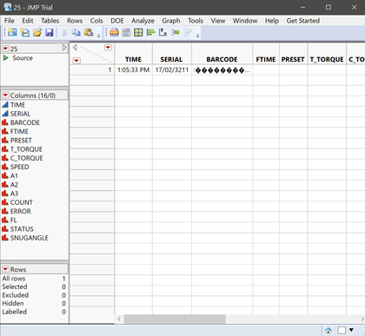Click the Source table script label
The height and width of the screenshot is (336, 365).
(x=23, y=58)
